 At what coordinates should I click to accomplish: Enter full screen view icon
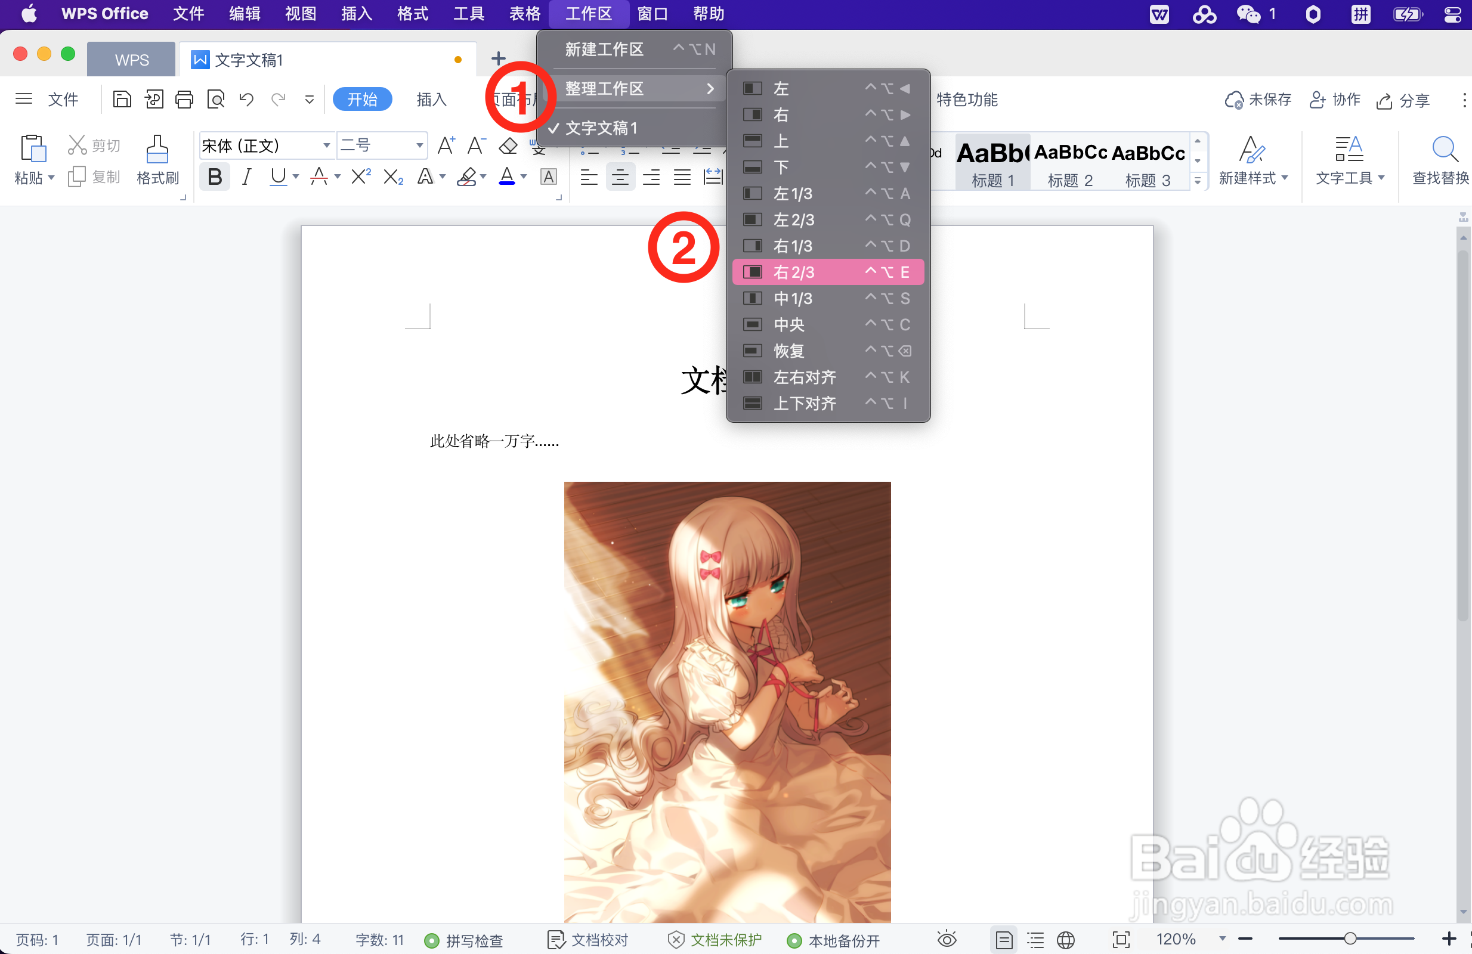click(1121, 940)
